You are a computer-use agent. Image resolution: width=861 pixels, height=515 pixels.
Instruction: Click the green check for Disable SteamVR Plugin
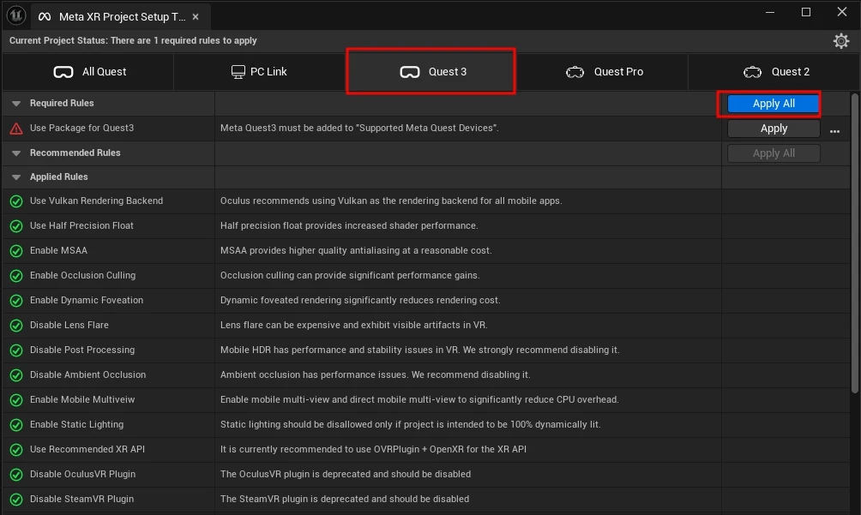coord(16,499)
